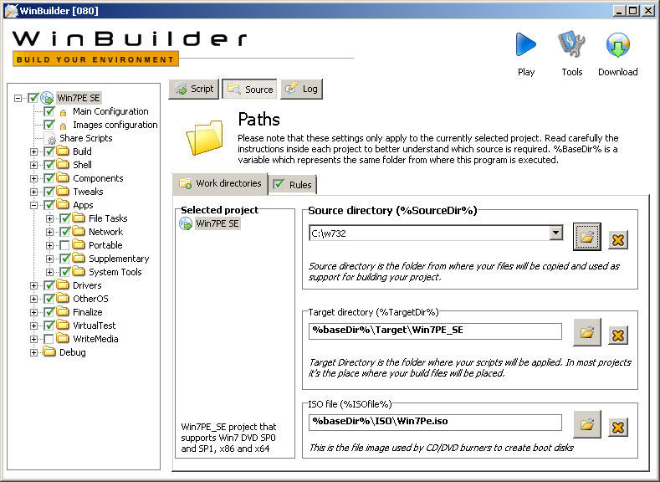Click the large Paths folder icon
Screen dimensions: 660x482
[205, 137]
